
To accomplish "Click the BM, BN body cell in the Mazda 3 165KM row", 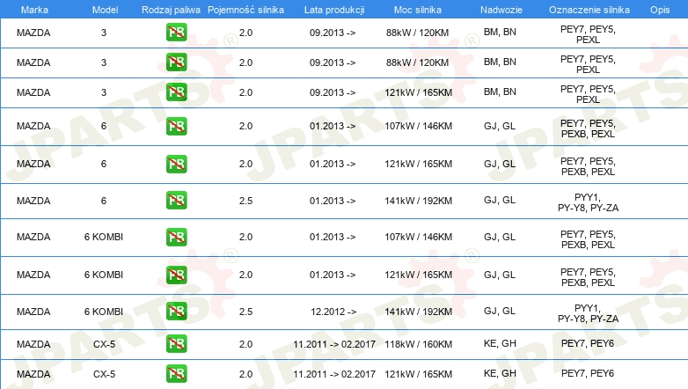I will pos(500,92).
